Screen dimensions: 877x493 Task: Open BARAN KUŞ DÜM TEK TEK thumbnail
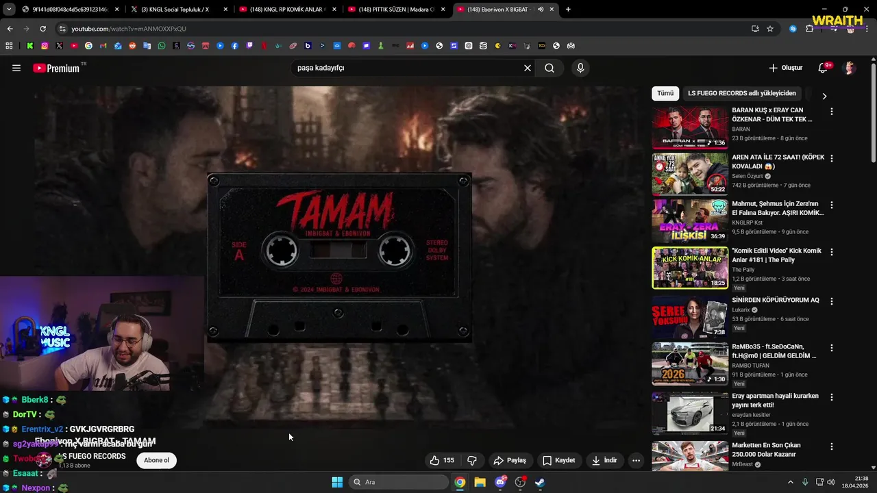690,127
